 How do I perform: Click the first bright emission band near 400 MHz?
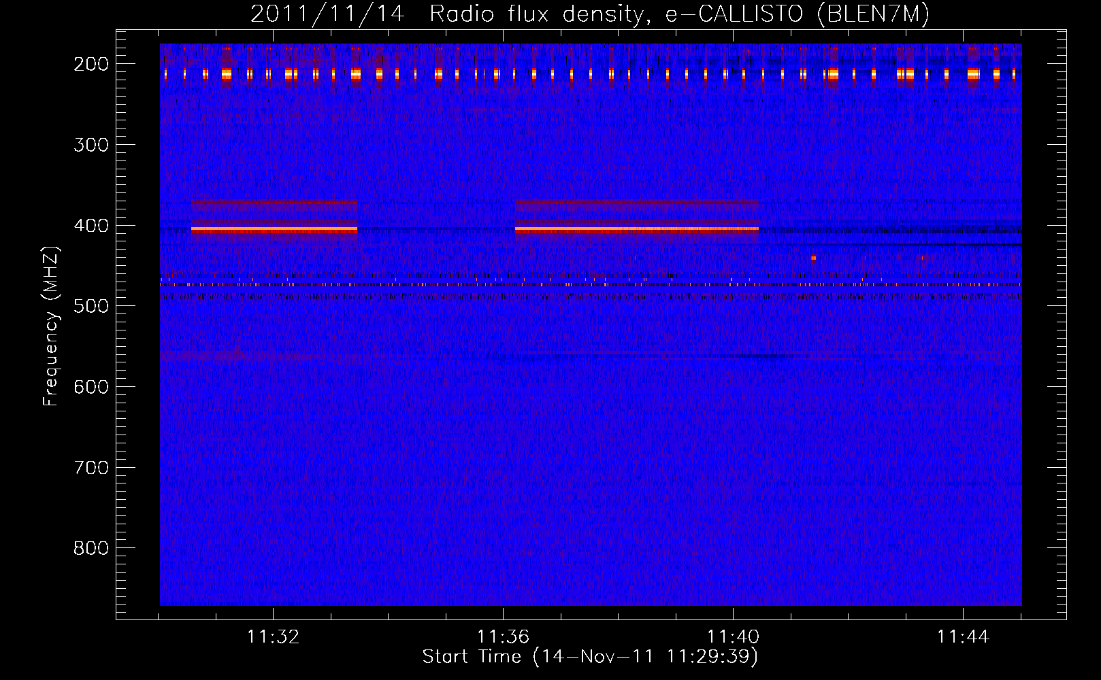pyautogui.click(x=274, y=230)
